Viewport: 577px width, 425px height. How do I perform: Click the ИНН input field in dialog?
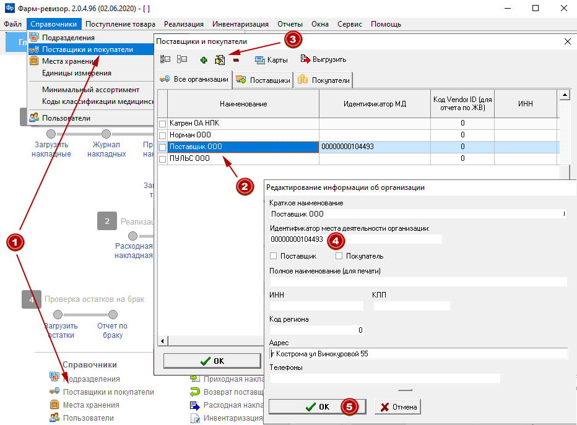click(x=316, y=306)
